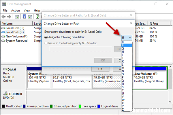
Task: Click the Show/Hide Action Pane toolbar icon
Action: [x=30, y=17]
